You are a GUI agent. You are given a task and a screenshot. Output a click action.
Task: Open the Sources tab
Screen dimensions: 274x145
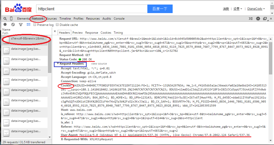coord(52,19)
